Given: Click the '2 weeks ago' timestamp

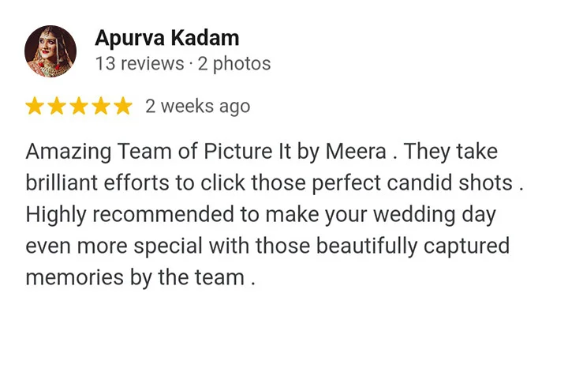Looking at the screenshot, I should 198,107.
